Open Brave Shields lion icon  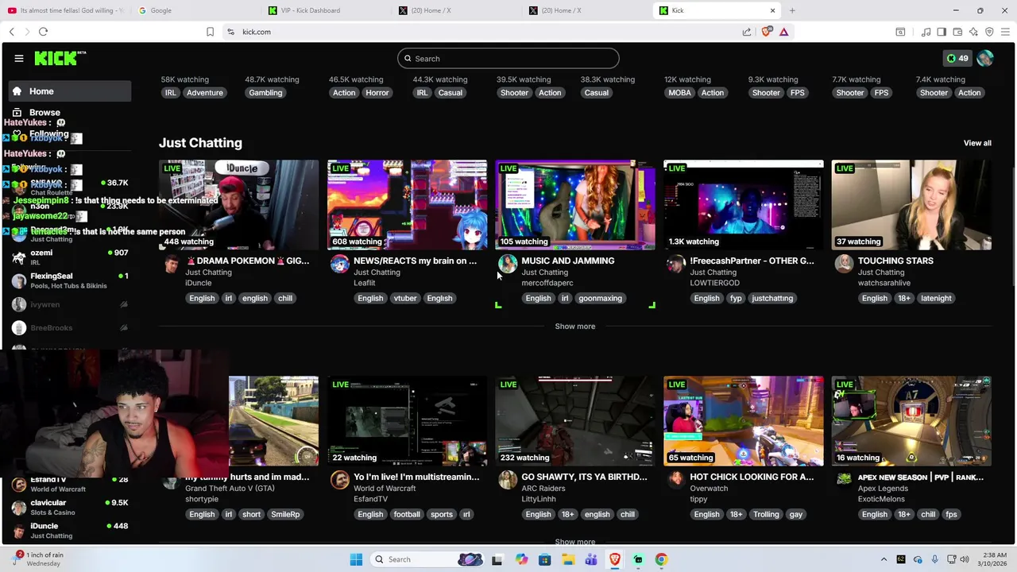(x=766, y=32)
